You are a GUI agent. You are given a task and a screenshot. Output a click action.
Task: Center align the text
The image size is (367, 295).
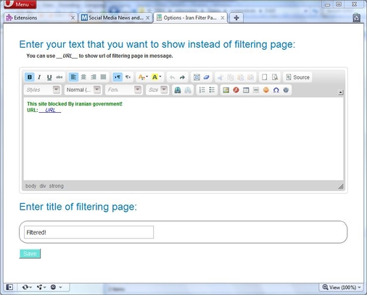pos(83,77)
